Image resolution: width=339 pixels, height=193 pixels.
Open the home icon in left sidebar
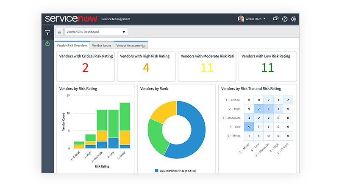coord(47,43)
